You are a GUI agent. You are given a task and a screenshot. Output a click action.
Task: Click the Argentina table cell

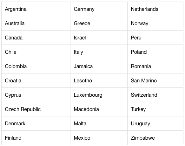[x=36, y=9]
